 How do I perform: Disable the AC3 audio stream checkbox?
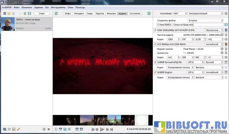[155, 44]
